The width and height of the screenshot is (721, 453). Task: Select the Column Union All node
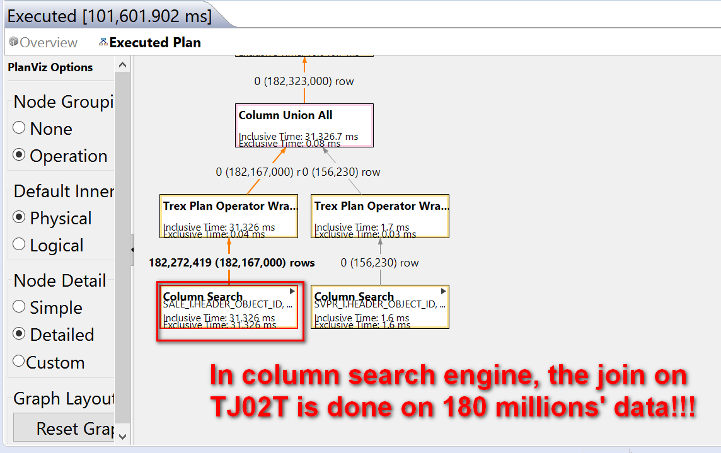(304, 125)
